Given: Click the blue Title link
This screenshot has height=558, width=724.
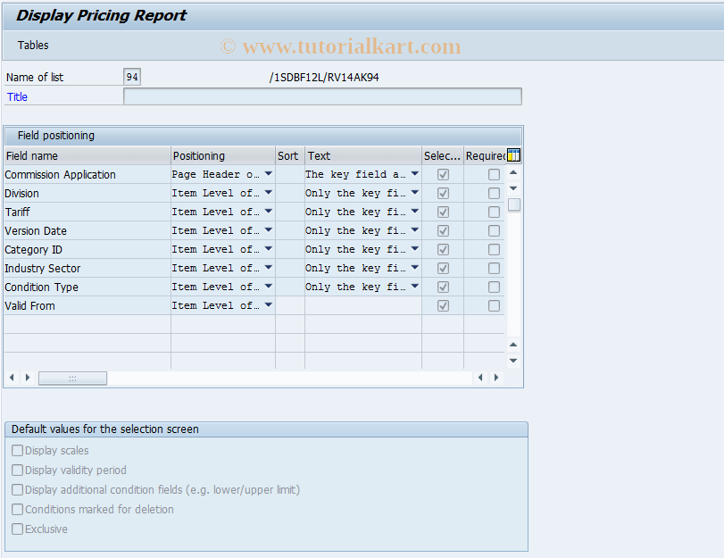Looking at the screenshot, I should (x=16, y=96).
